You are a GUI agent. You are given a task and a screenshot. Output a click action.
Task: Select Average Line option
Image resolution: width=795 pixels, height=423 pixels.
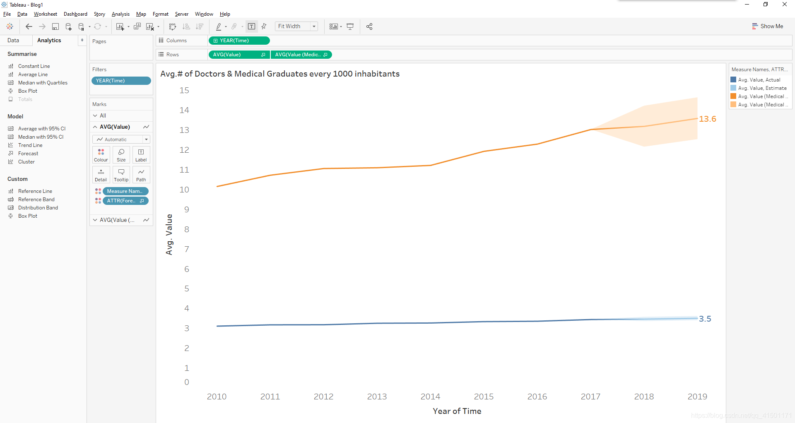coord(33,75)
